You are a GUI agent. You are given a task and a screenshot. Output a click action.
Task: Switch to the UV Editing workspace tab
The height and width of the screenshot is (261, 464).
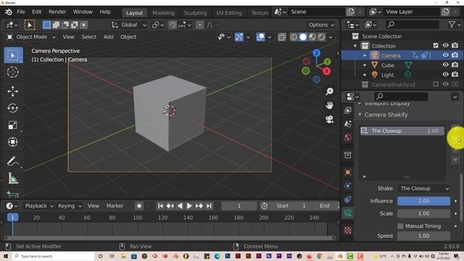tap(229, 13)
